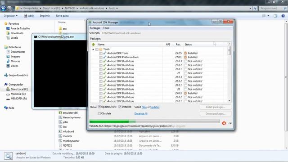The image size is (288, 162).
Task: Click the Músicas note icon in sidebar
Action: click(8, 61)
